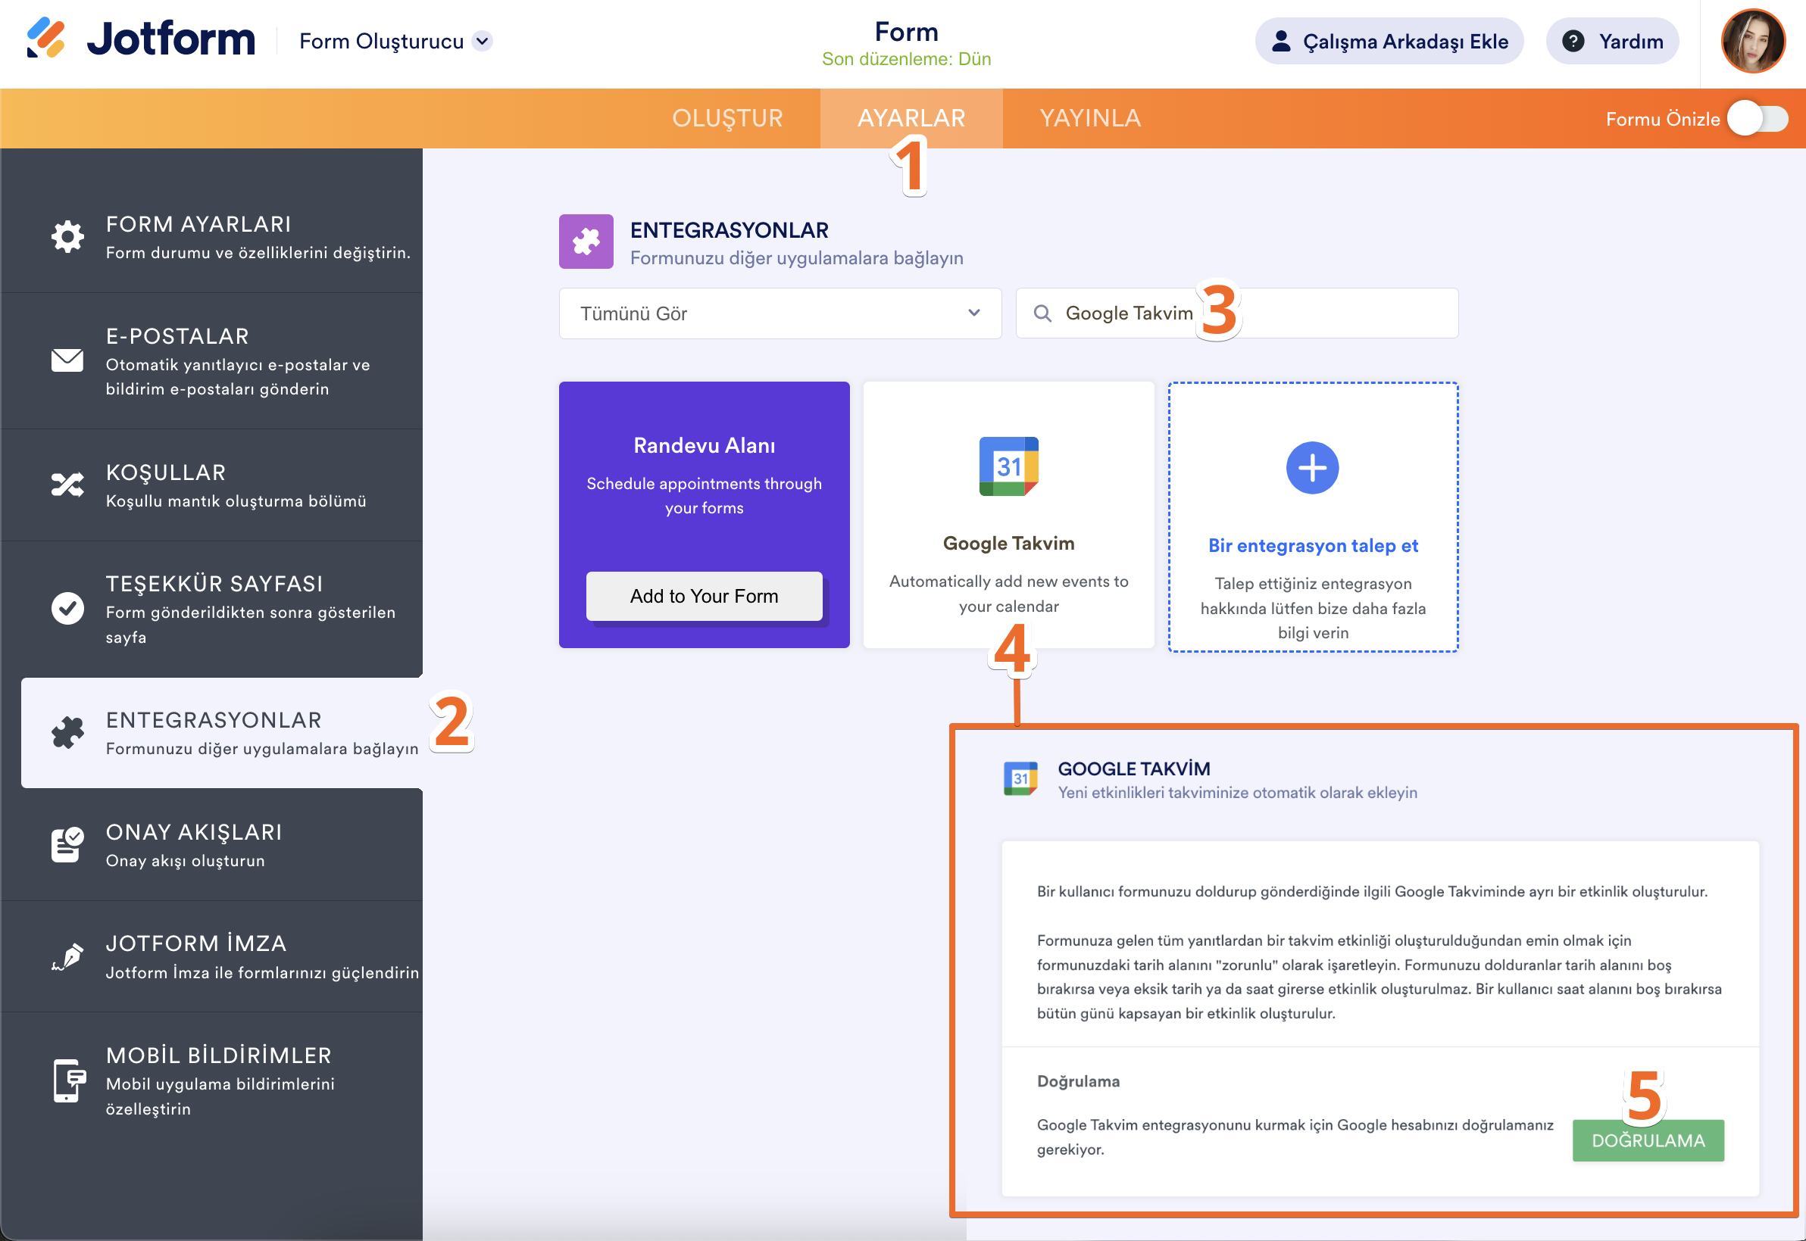Click Add to Your Form button
This screenshot has width=1806, height=1241.
point(704,597)
